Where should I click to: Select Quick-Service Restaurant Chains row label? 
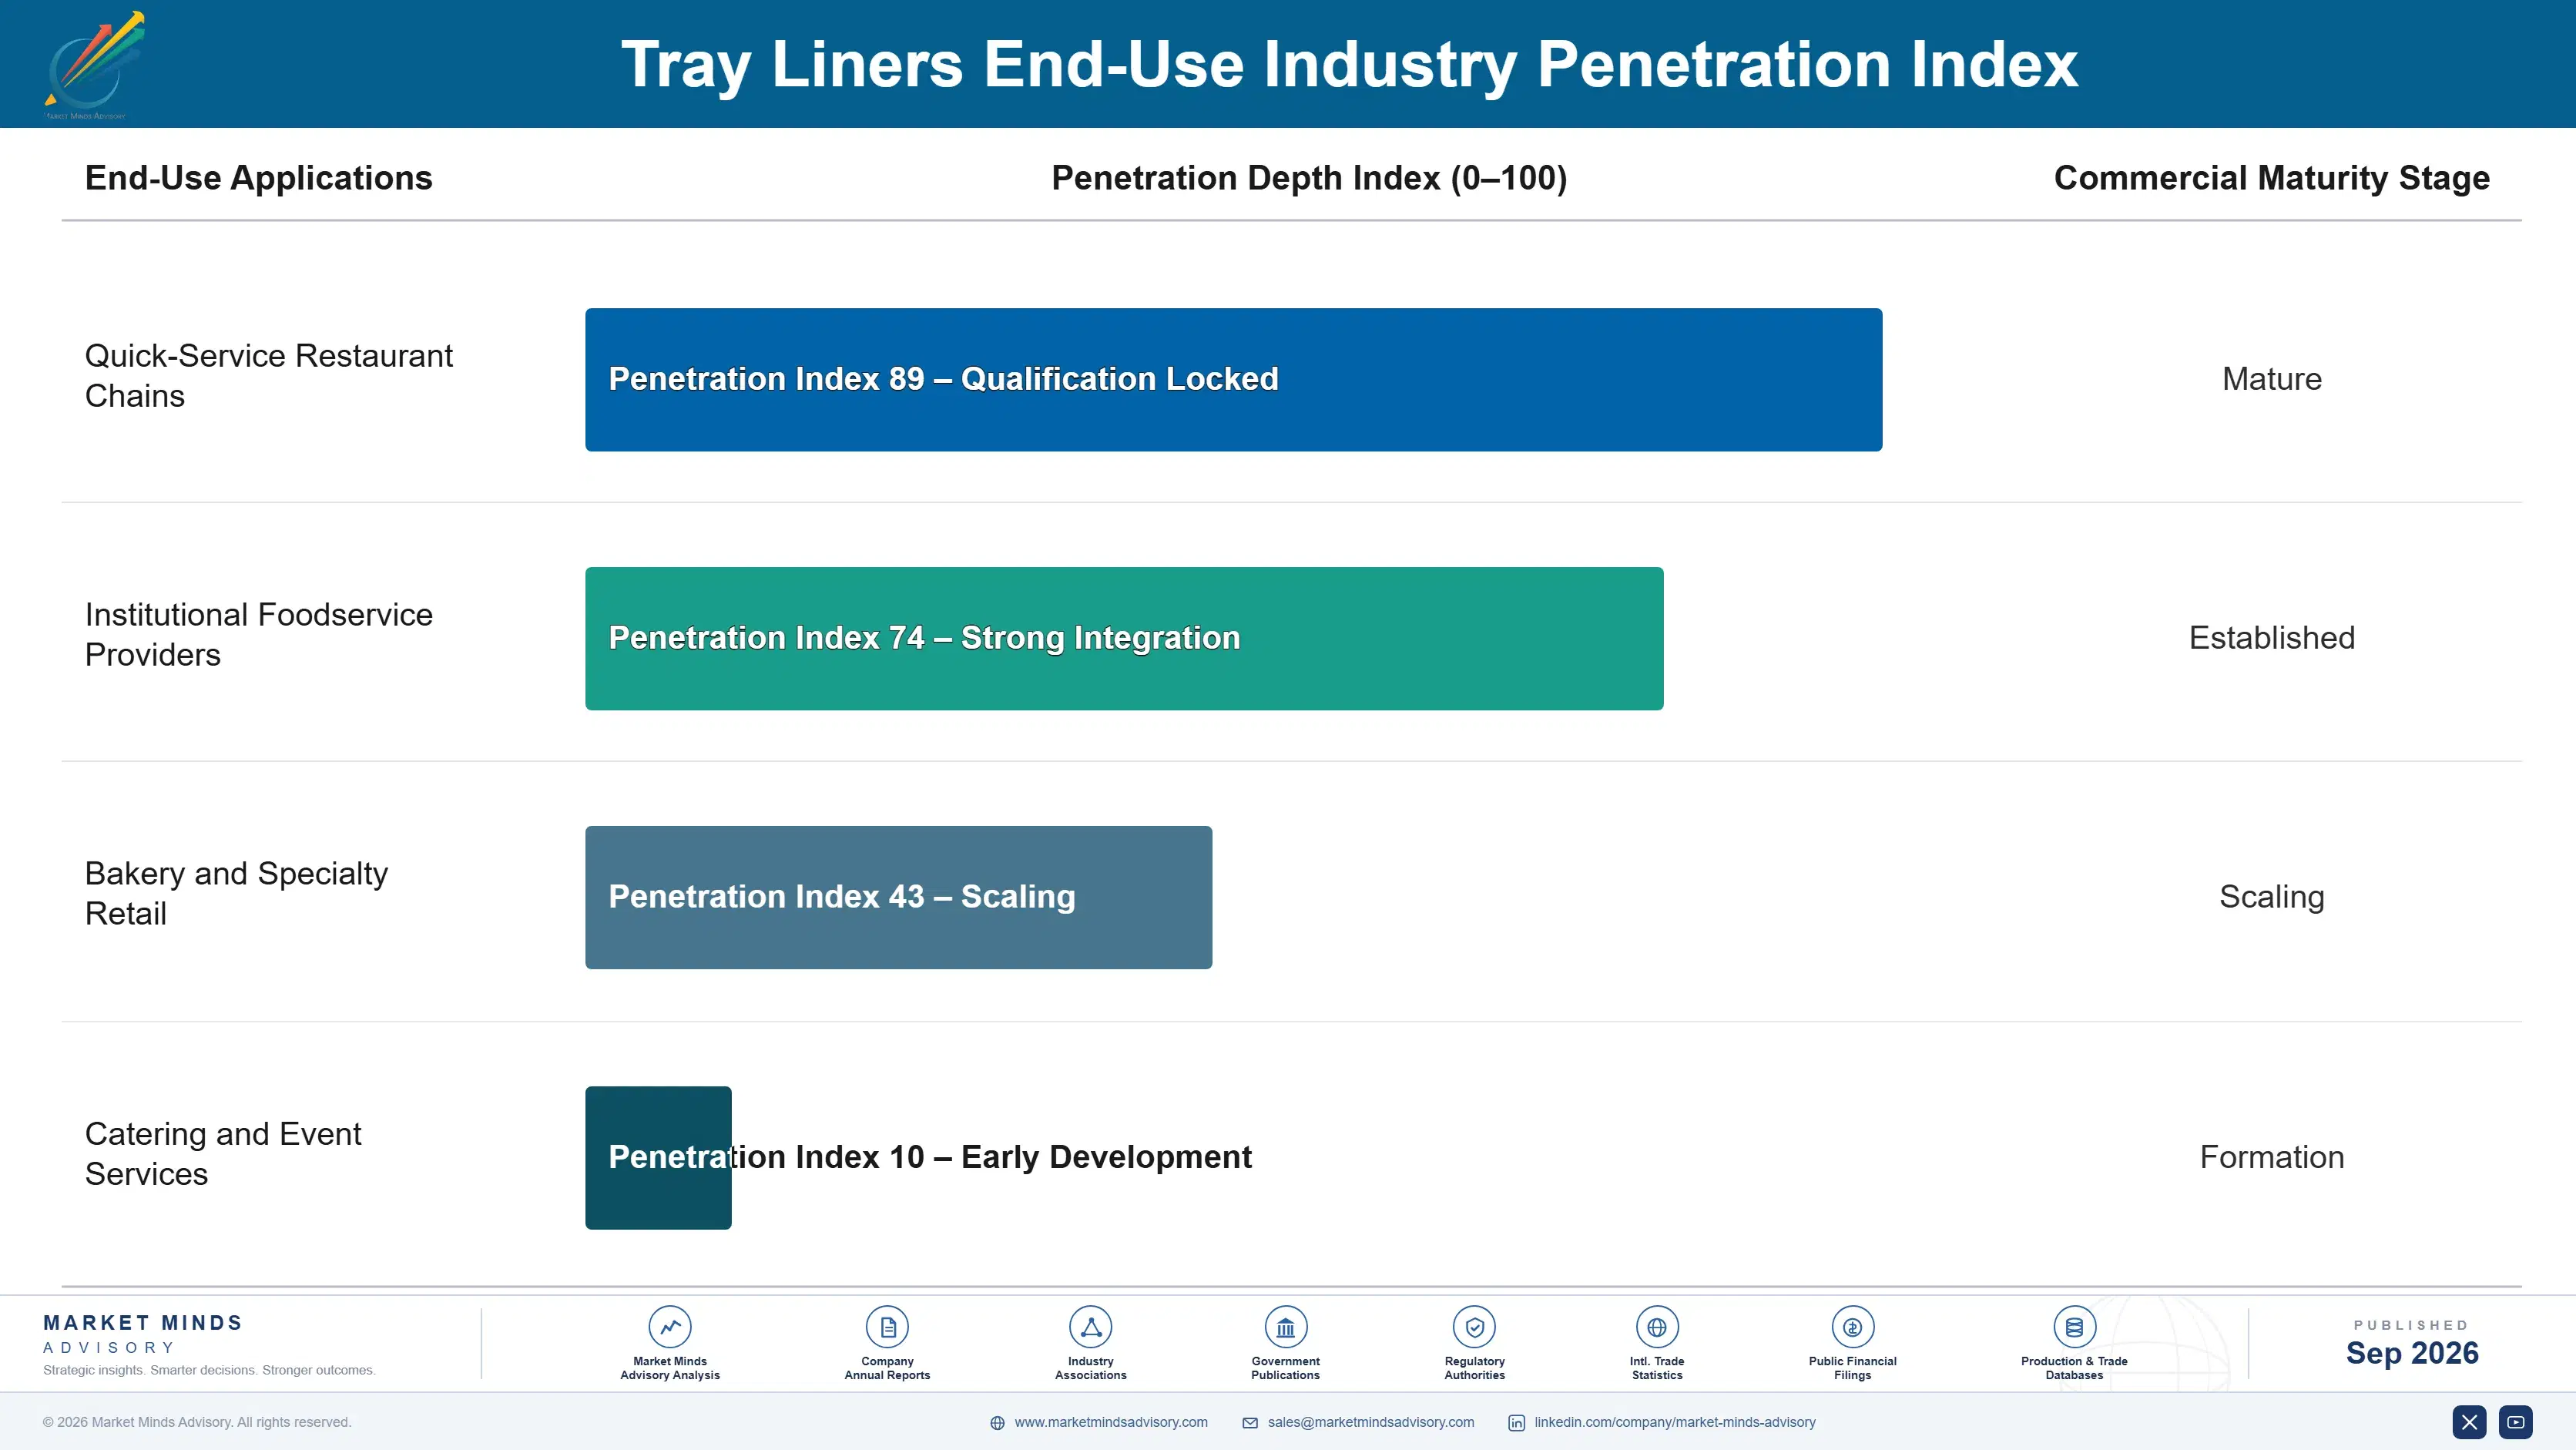click(x=268, y=376)
